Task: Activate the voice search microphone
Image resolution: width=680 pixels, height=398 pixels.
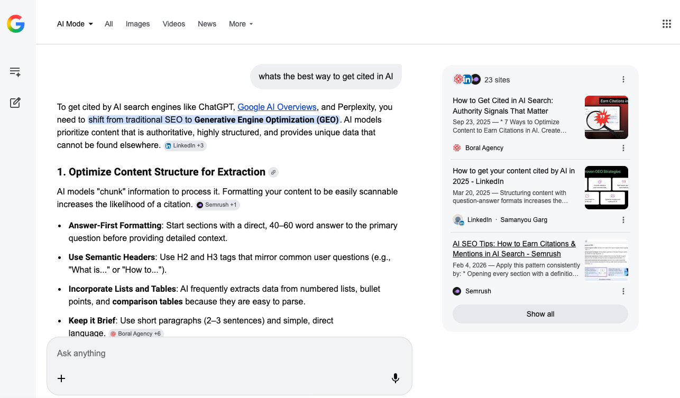Action: 395,378
